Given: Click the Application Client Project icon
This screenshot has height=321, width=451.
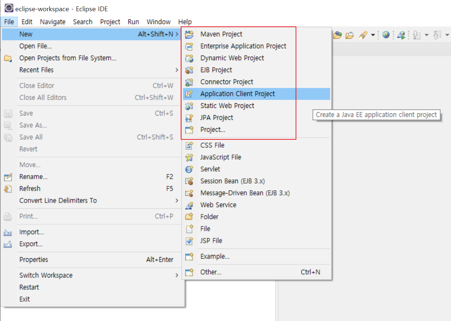Looking at the screenshot, I should pos(189,94).
